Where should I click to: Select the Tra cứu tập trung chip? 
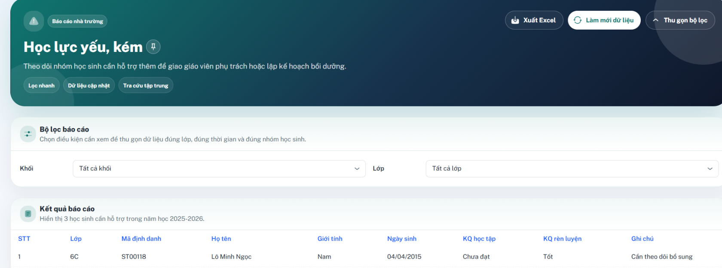pos(146,85)
